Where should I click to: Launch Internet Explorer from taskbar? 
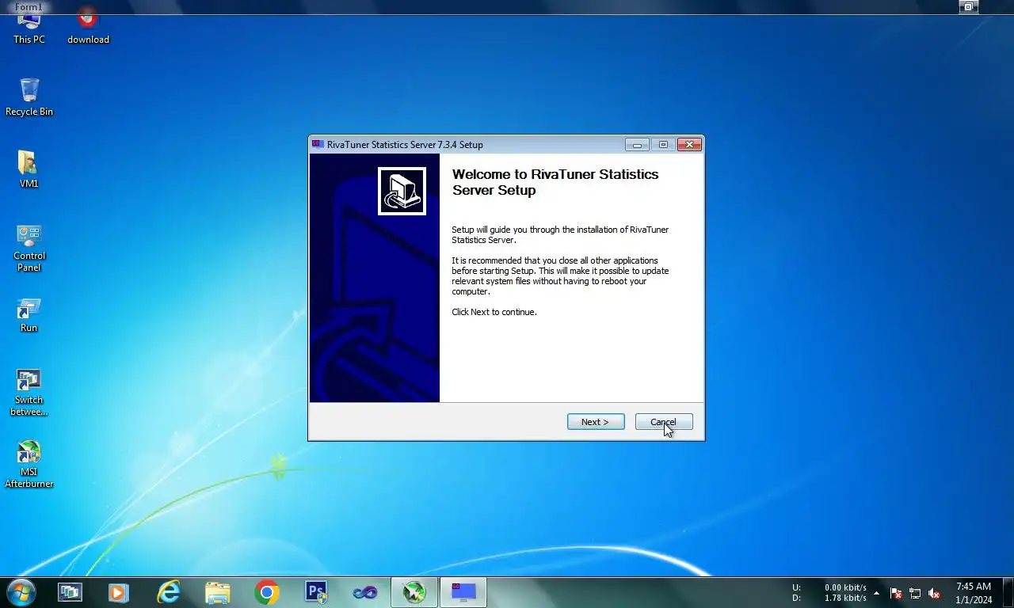coord(168,592)
